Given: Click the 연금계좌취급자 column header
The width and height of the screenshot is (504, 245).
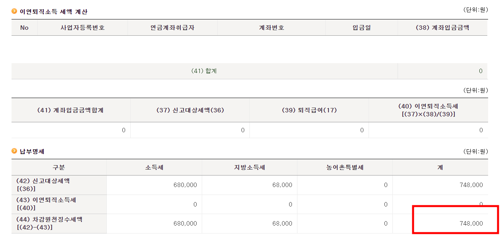Looking at the screenshot, I should [x=172, y=28].
